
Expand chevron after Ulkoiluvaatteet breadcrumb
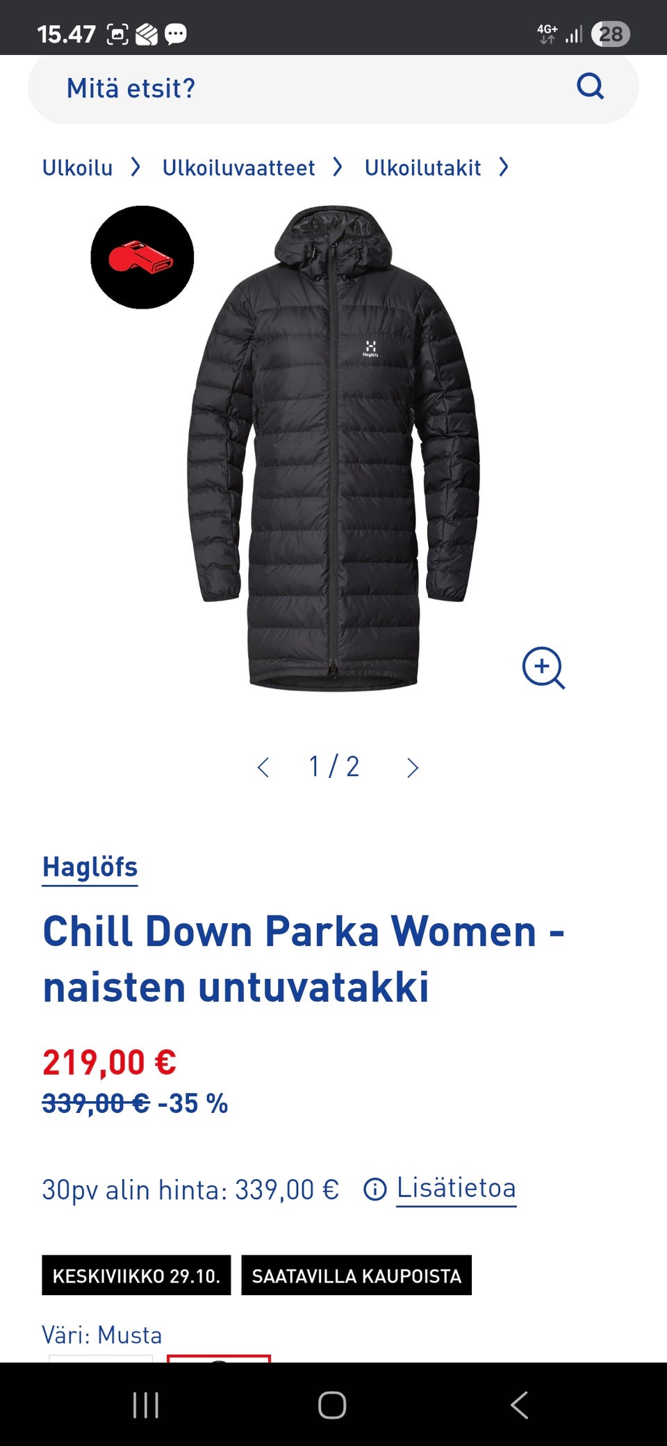[338, 167]
